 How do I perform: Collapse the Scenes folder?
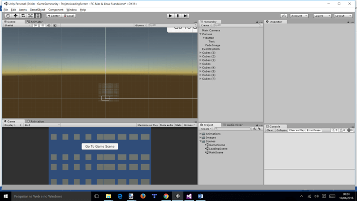(200, 141)
